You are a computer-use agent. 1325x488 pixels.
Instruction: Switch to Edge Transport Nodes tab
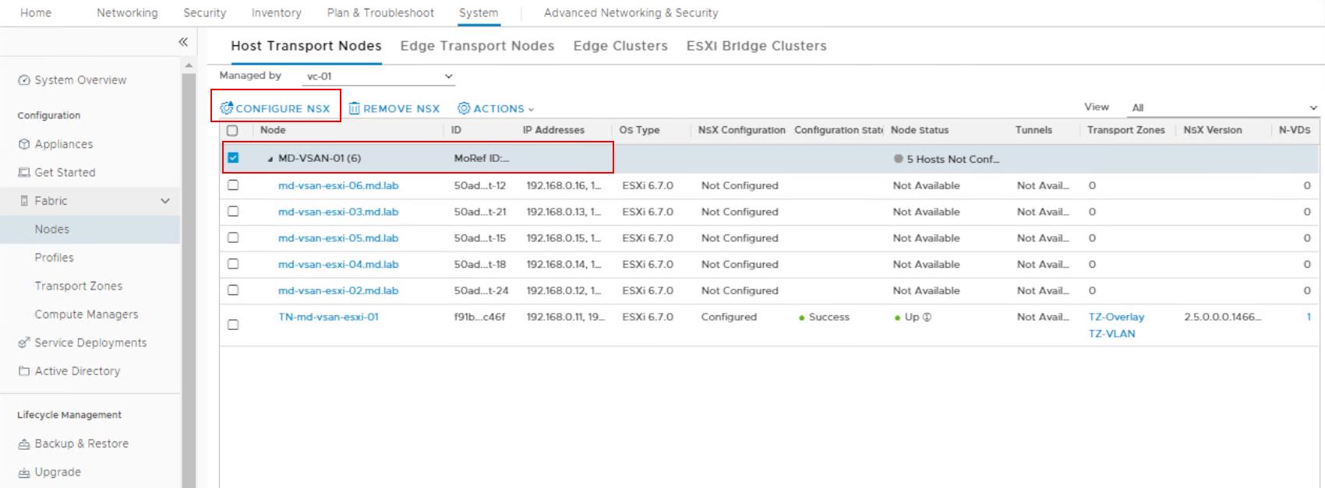point(477,46)
